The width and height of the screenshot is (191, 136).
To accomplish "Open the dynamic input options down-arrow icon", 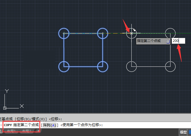I will pos(168,42).
